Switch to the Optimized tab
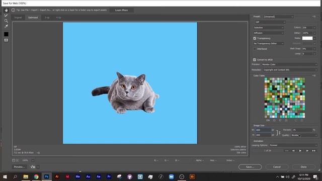 [x=33, y=18]
